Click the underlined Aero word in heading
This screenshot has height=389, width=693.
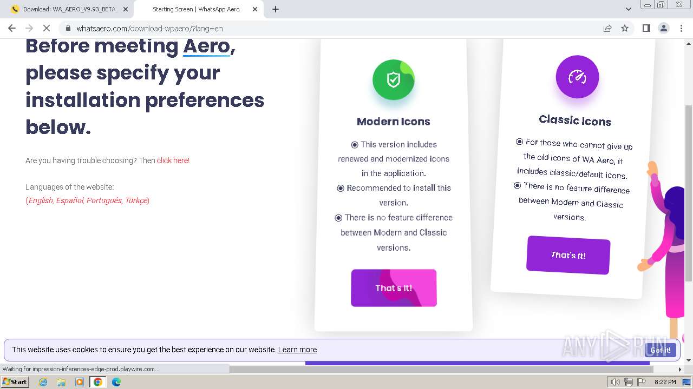tap(207, 46)
